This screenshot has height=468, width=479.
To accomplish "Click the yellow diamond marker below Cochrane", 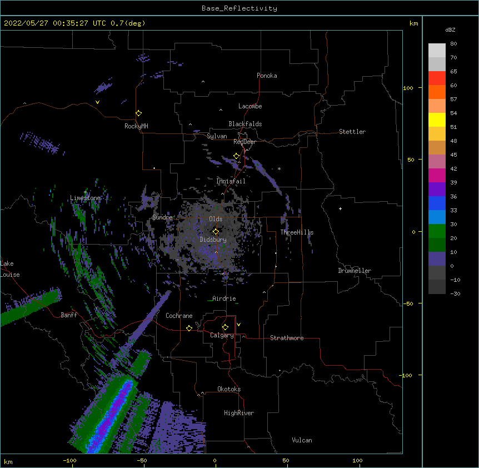I will pos(189,328).
